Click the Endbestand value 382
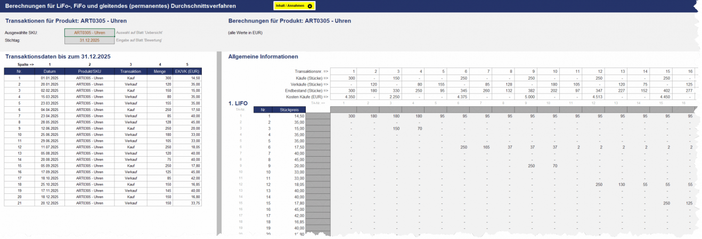Viewport: 702px width, 239px height. tap(530, 90)
